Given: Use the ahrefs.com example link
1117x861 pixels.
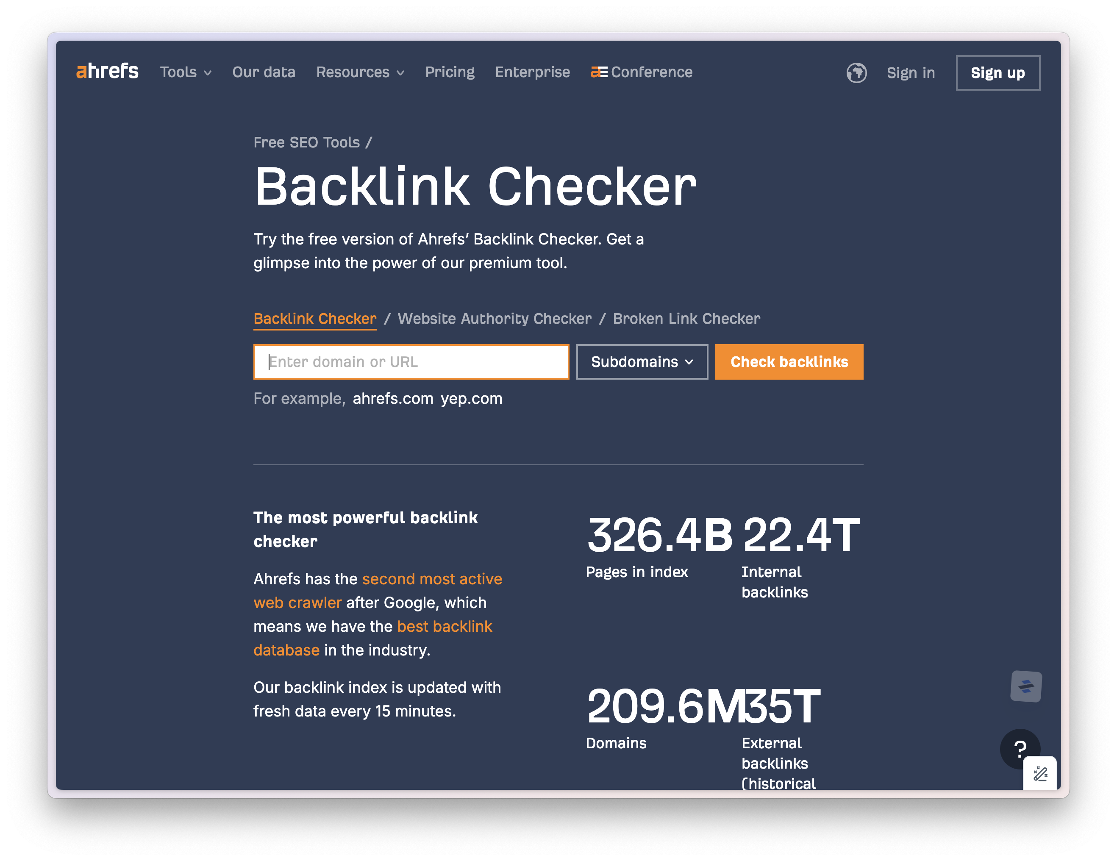Looking at the screenshot, I should point(393,398).
